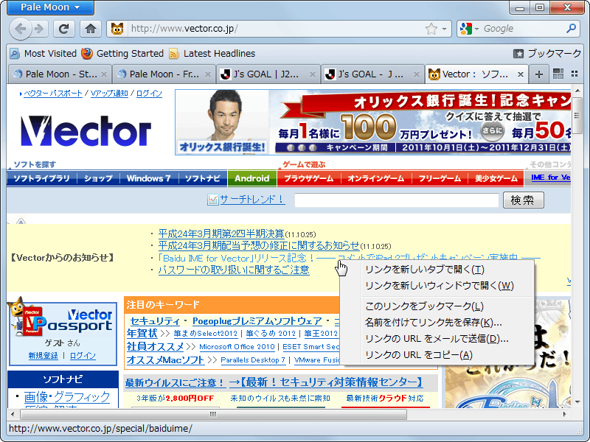Open the ブックマーク toolbar menu
This screenshot has width=590, height=442.
point(547,53)
